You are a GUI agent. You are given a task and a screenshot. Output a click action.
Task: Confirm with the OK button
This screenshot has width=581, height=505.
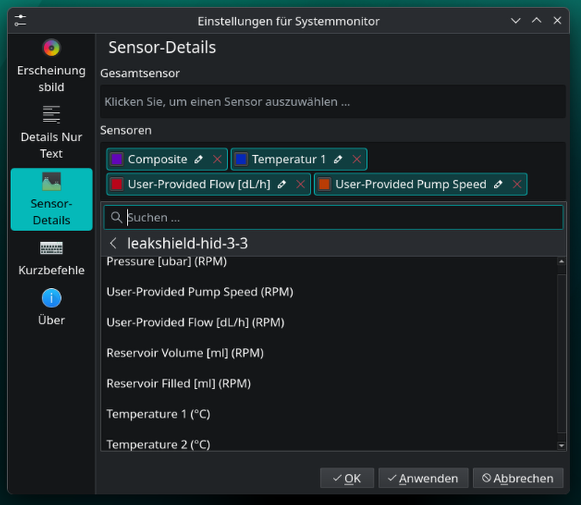(x=347, y=479)
